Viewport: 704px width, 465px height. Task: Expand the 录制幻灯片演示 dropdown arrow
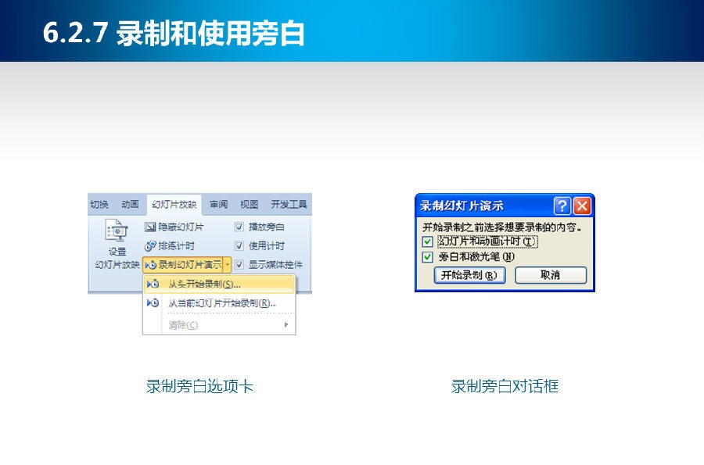point(227,265)
